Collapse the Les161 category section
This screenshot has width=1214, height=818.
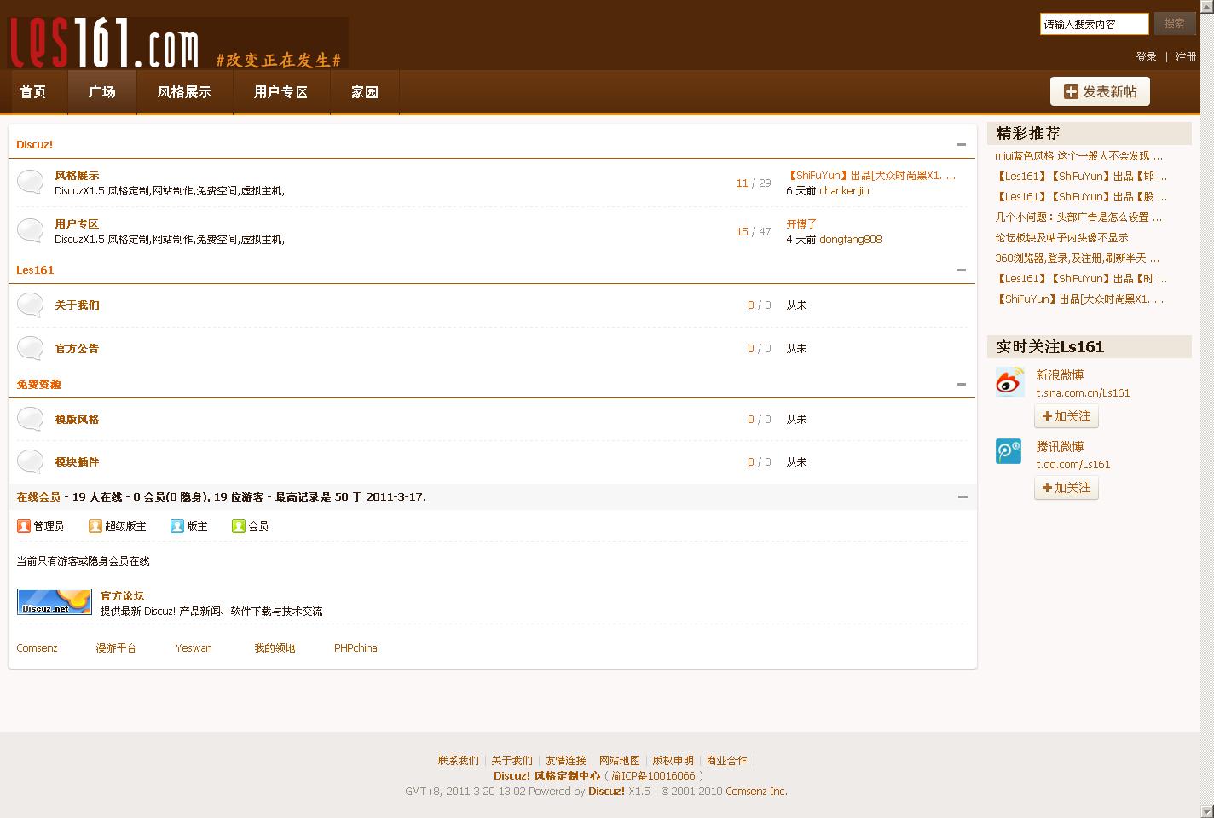click(x=961, y=270)
